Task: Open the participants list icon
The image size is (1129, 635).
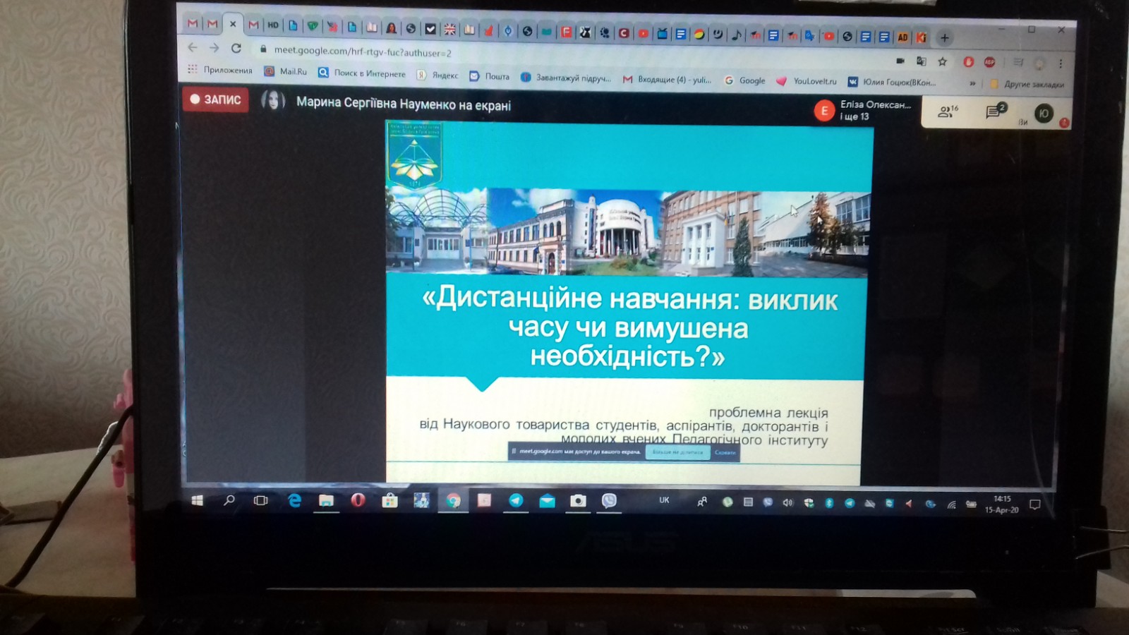Action: pos(948,111)
